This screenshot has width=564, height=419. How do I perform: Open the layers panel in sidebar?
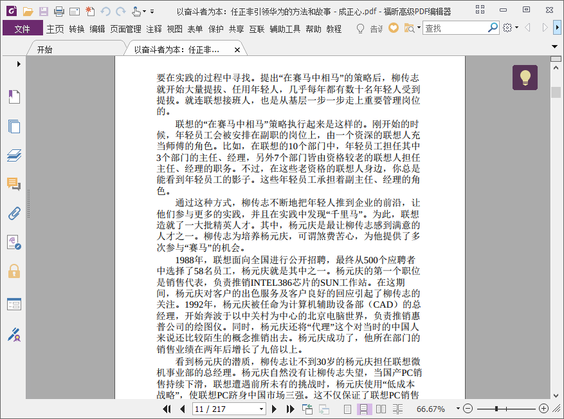[x=14, y=155]
